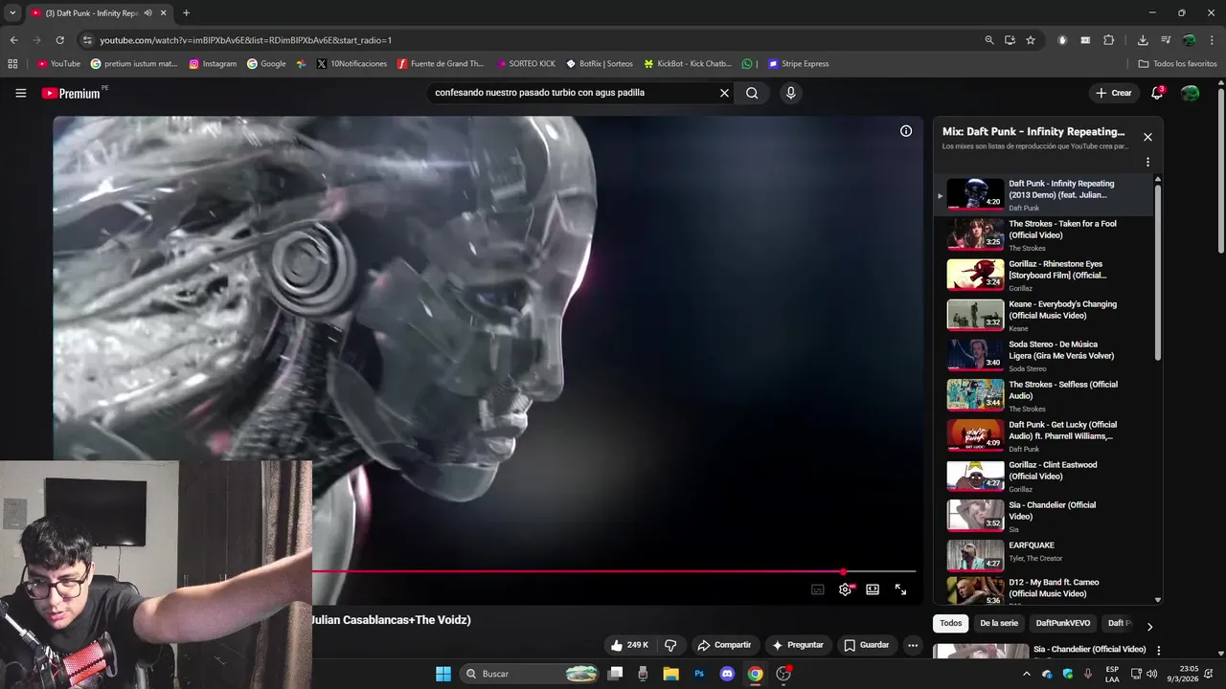
Task: Bookmark this page with the star icon
Action: [1031, 40]
